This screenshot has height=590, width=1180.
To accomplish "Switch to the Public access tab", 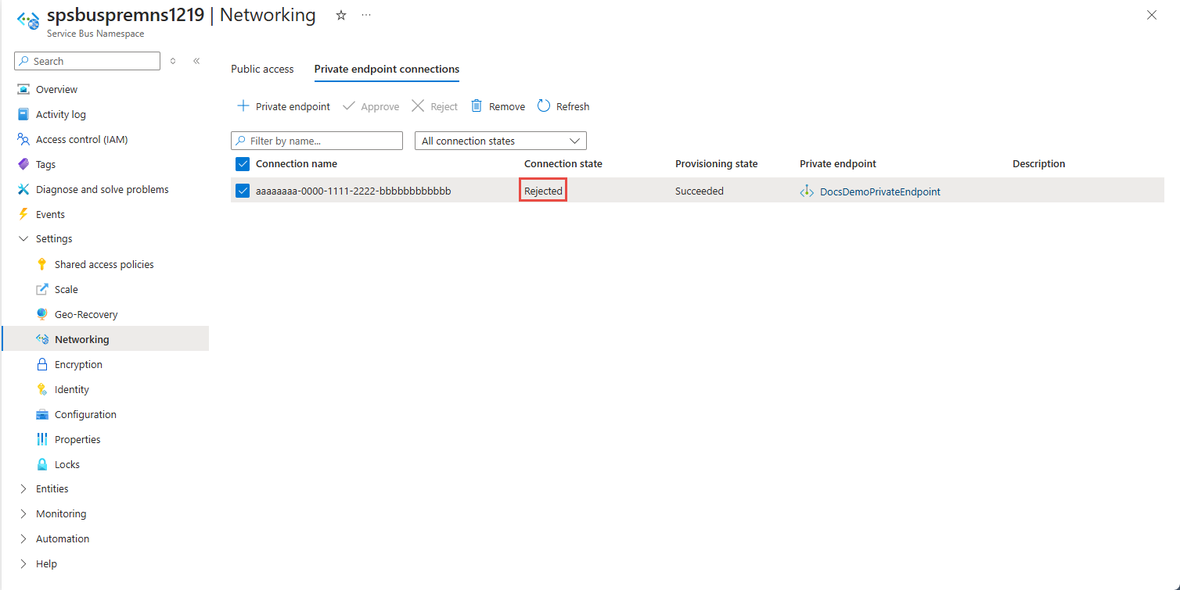I will pos(262,69).
